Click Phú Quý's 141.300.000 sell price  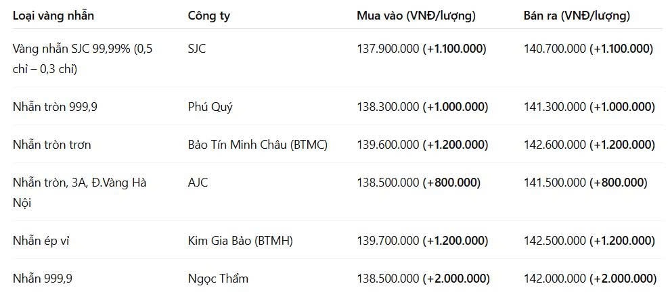click(x=555, y=107)
